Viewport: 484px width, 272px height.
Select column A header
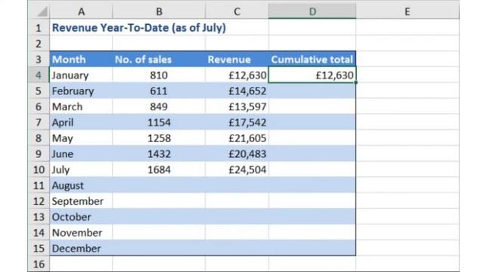(81, 12)
